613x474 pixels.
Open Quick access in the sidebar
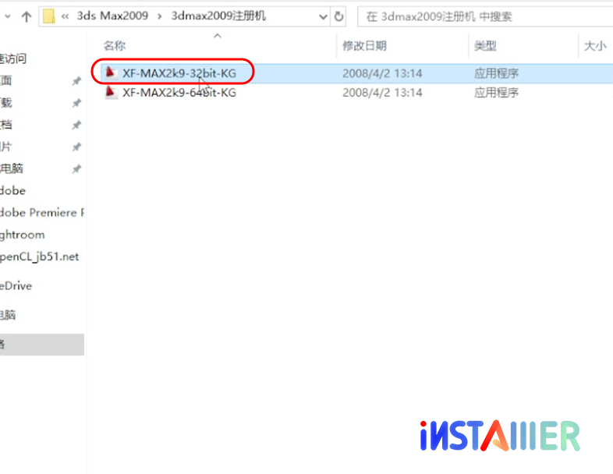13,58
